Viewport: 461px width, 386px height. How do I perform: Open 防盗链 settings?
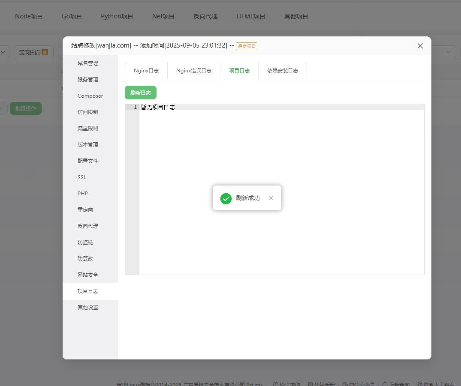click(85, 242)
